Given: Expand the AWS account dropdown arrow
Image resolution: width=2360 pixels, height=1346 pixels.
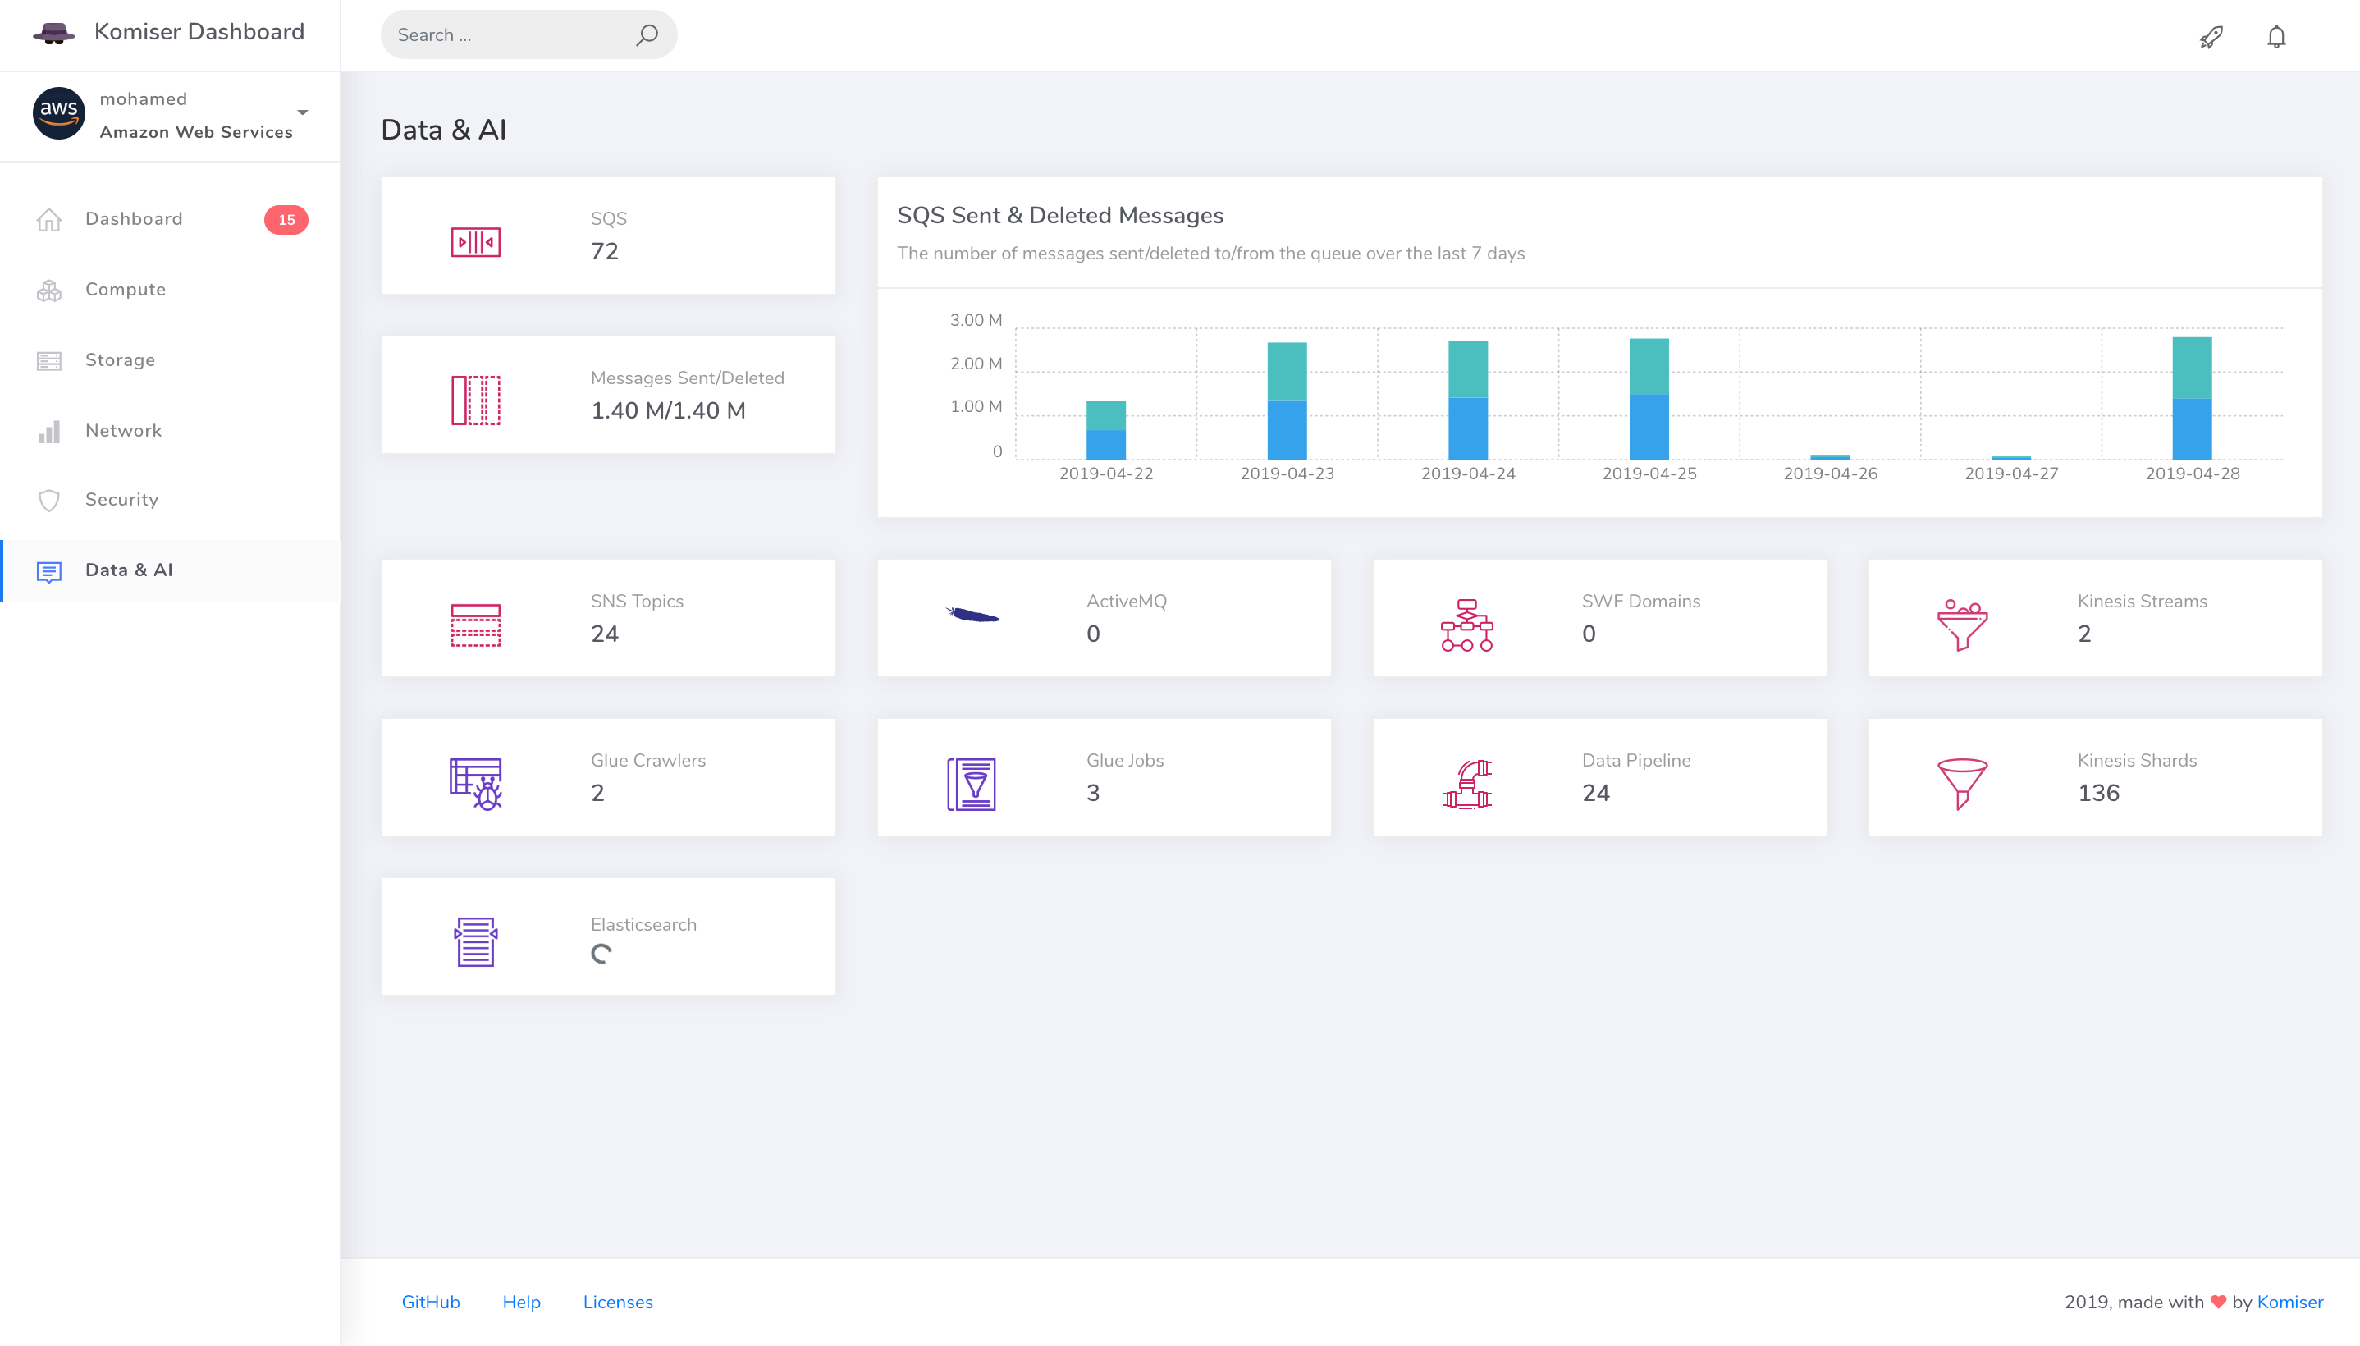Looking at the screenshot, I should coord(302,112).
